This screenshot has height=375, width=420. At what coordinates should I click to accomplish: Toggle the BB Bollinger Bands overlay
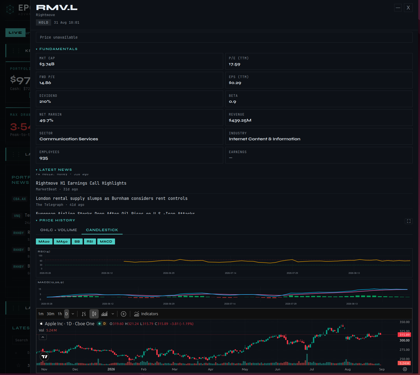(77, 241)
